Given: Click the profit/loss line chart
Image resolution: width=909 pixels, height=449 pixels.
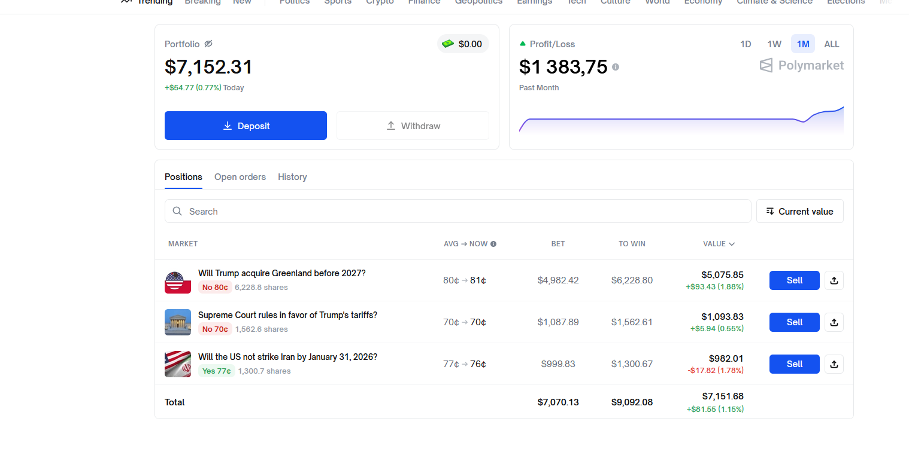Looking at the screenshot, I should (x=681, y=120).
